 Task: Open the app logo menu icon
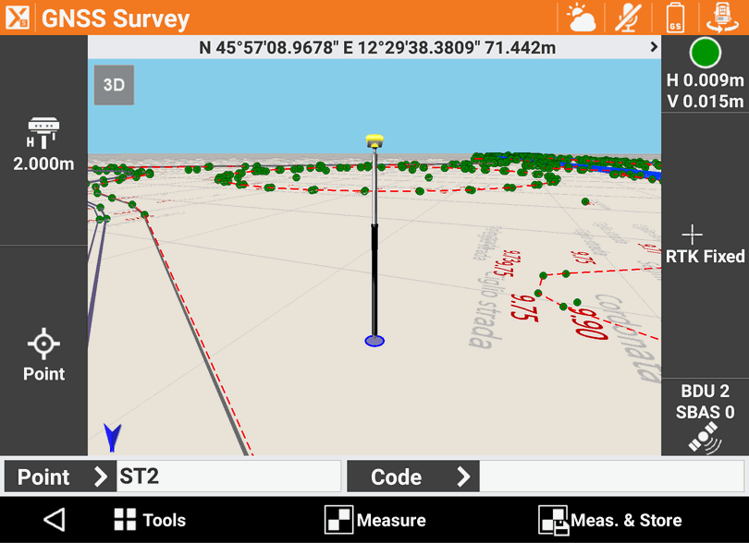point(18,18)
